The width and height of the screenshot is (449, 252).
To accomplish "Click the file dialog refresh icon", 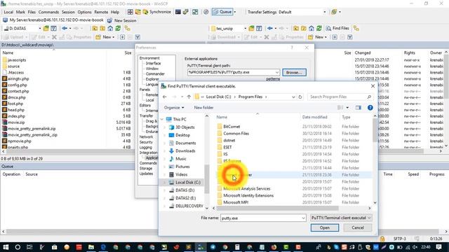I will pyautogui.click(x=300, y=97).
